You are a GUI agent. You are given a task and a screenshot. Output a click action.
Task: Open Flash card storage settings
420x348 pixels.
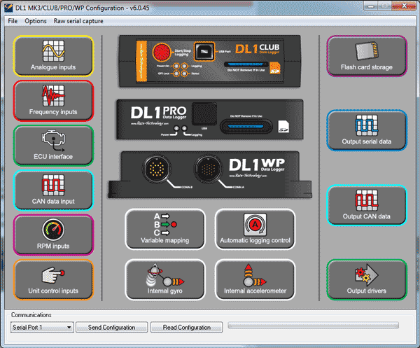[367, 56]
